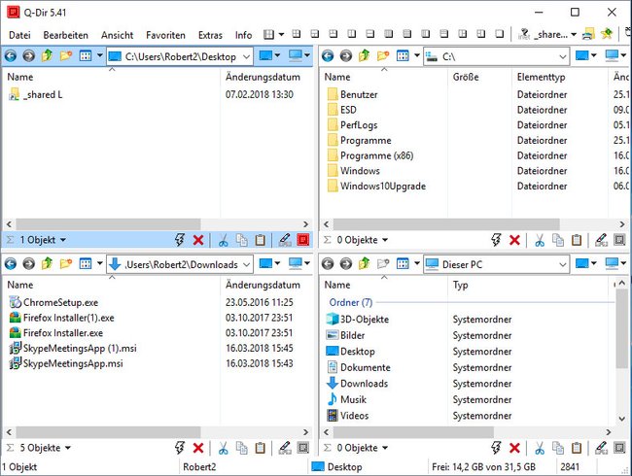Click the red square icon in Desktop pane

tap(303, 240)
